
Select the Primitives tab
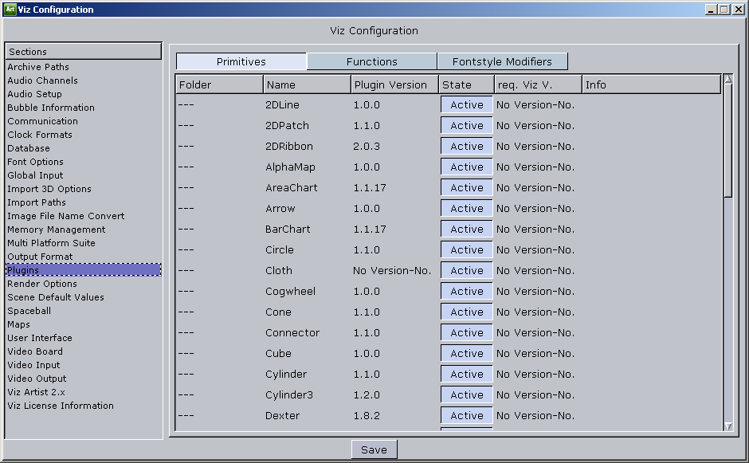241,61
